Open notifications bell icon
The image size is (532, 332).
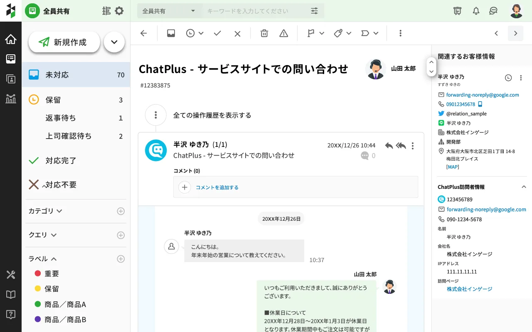(476, 11)
